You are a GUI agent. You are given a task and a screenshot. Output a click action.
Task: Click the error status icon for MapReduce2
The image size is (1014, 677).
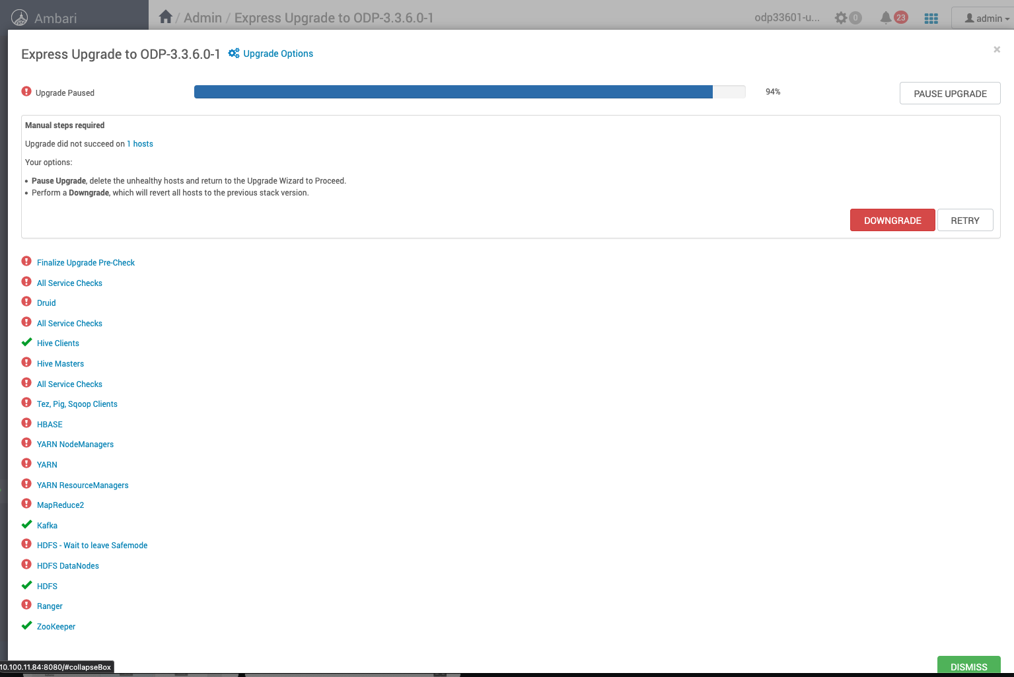(x=26, y=504)
